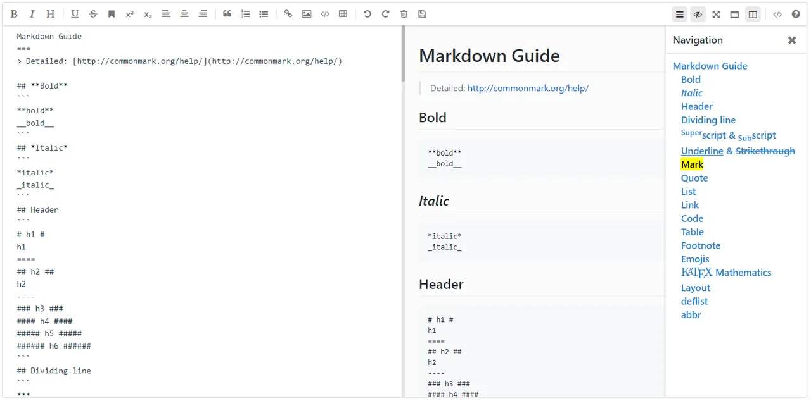Open the commonmark.org/help link in preview
This screenshot has width=811, height=401.
(528, 89)
